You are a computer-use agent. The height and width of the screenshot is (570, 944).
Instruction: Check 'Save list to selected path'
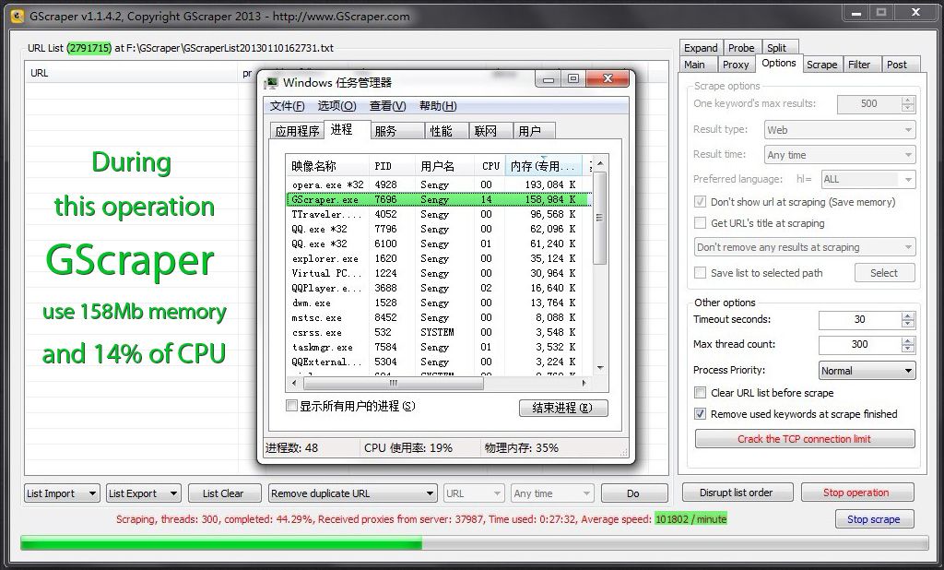click(700, 273)
